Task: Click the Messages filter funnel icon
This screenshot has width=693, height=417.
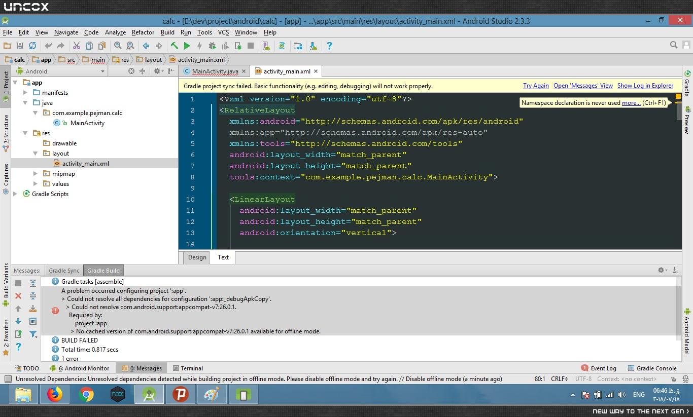Action: point(33,334)
